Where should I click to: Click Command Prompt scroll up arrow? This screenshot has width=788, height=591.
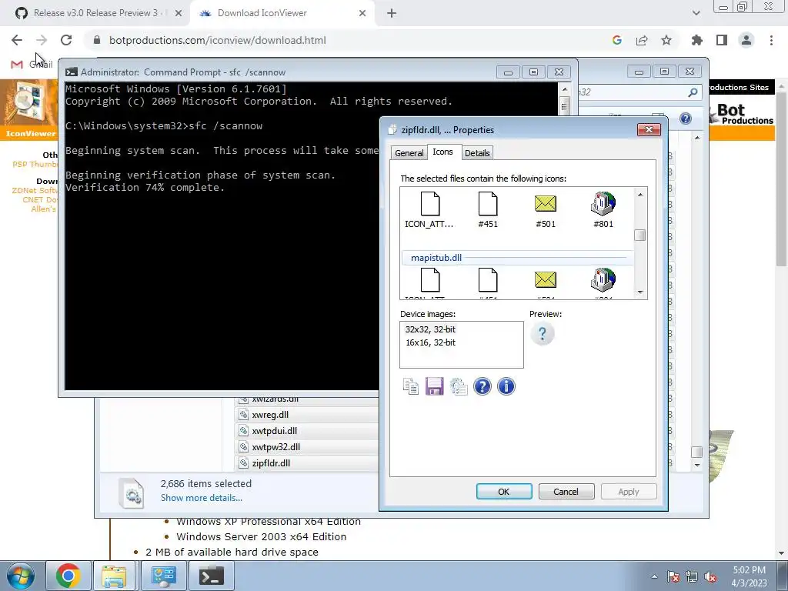564,89
